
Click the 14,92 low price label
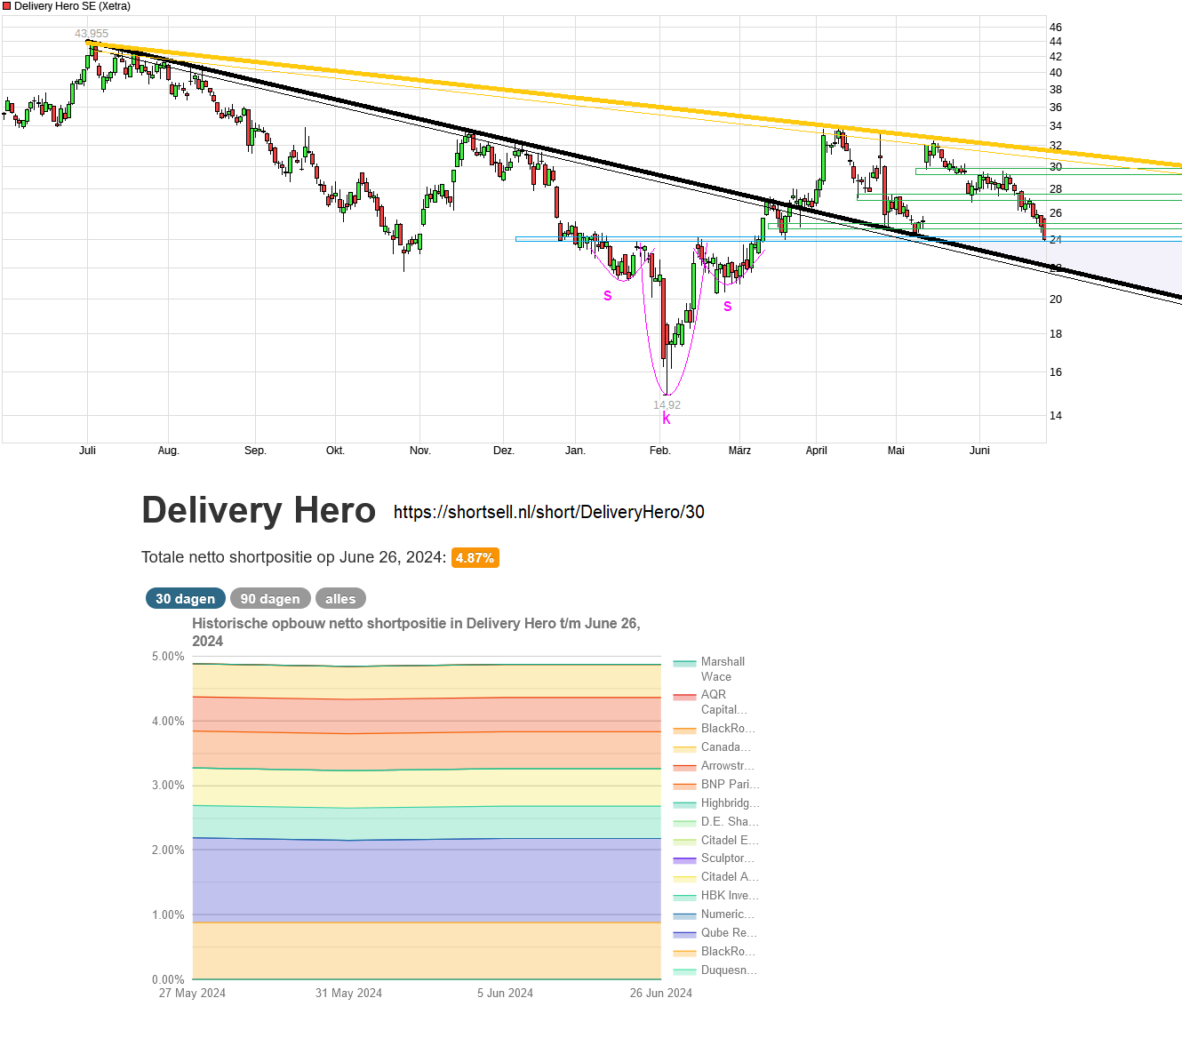click(x=668, y=403)
